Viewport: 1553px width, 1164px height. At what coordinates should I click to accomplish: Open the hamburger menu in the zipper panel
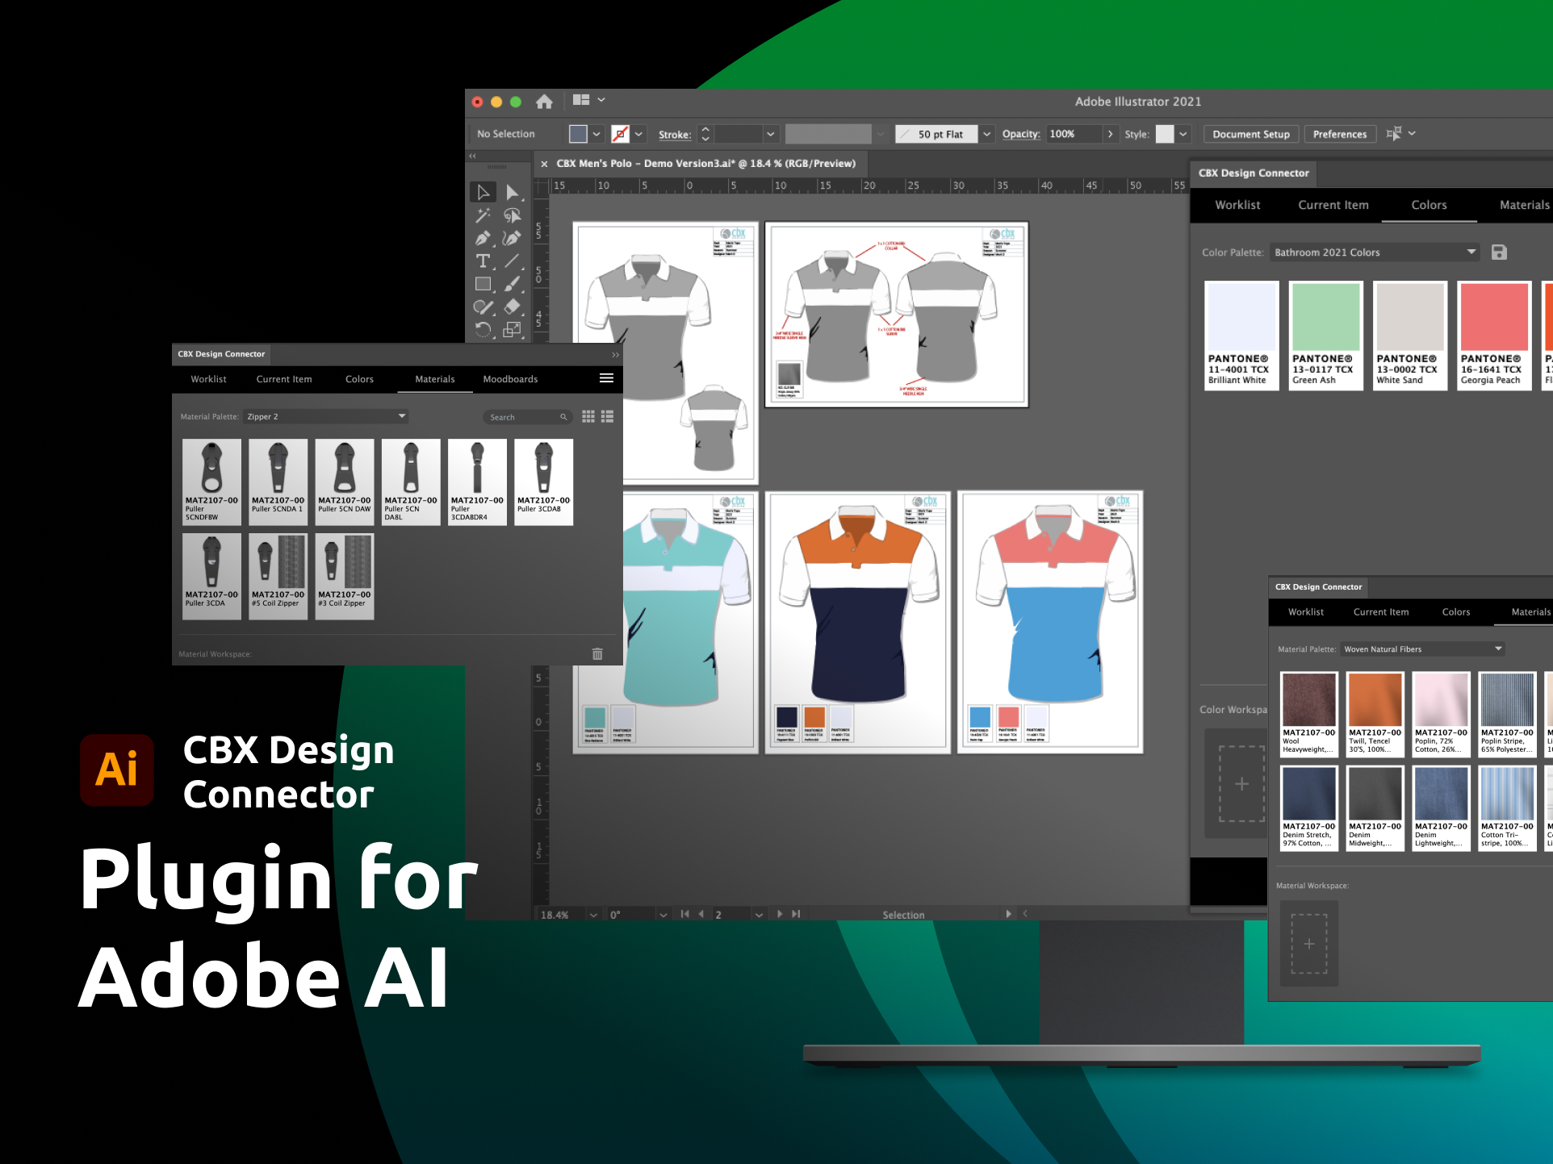coord(606,378)
